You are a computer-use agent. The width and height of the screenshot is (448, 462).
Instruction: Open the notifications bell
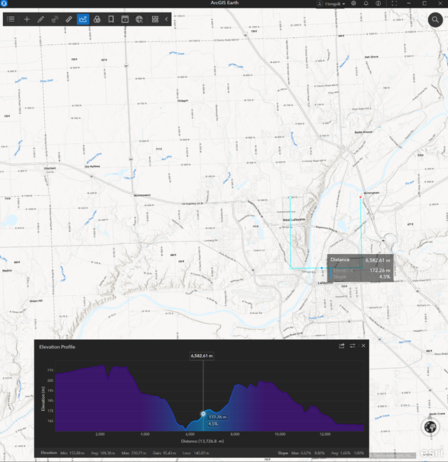[x=366, y=4]
